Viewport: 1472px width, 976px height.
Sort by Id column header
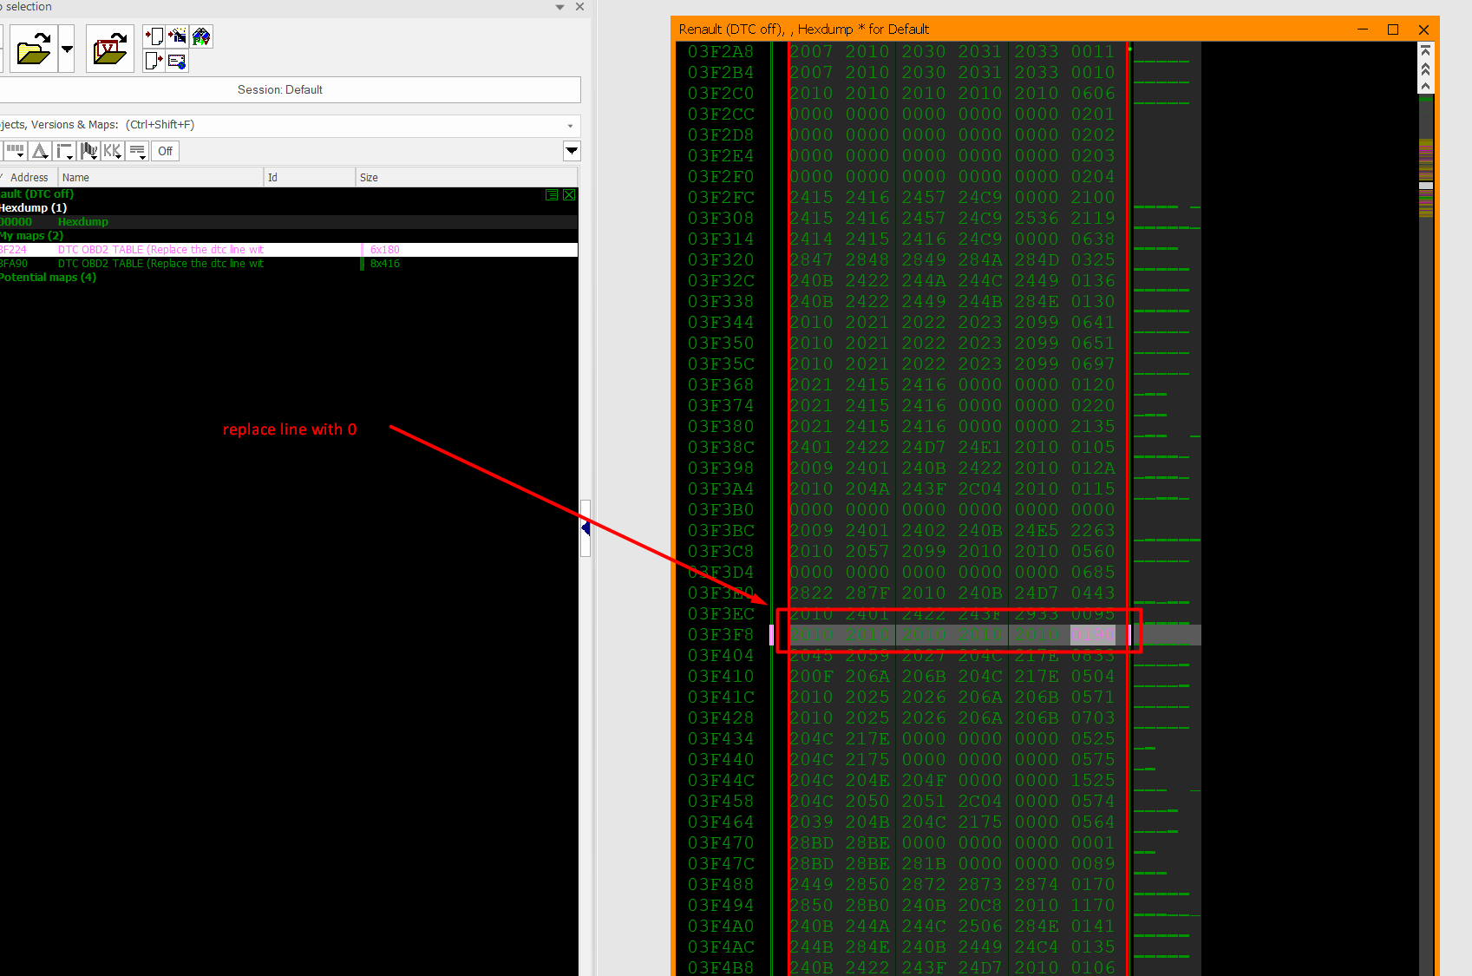309,177
